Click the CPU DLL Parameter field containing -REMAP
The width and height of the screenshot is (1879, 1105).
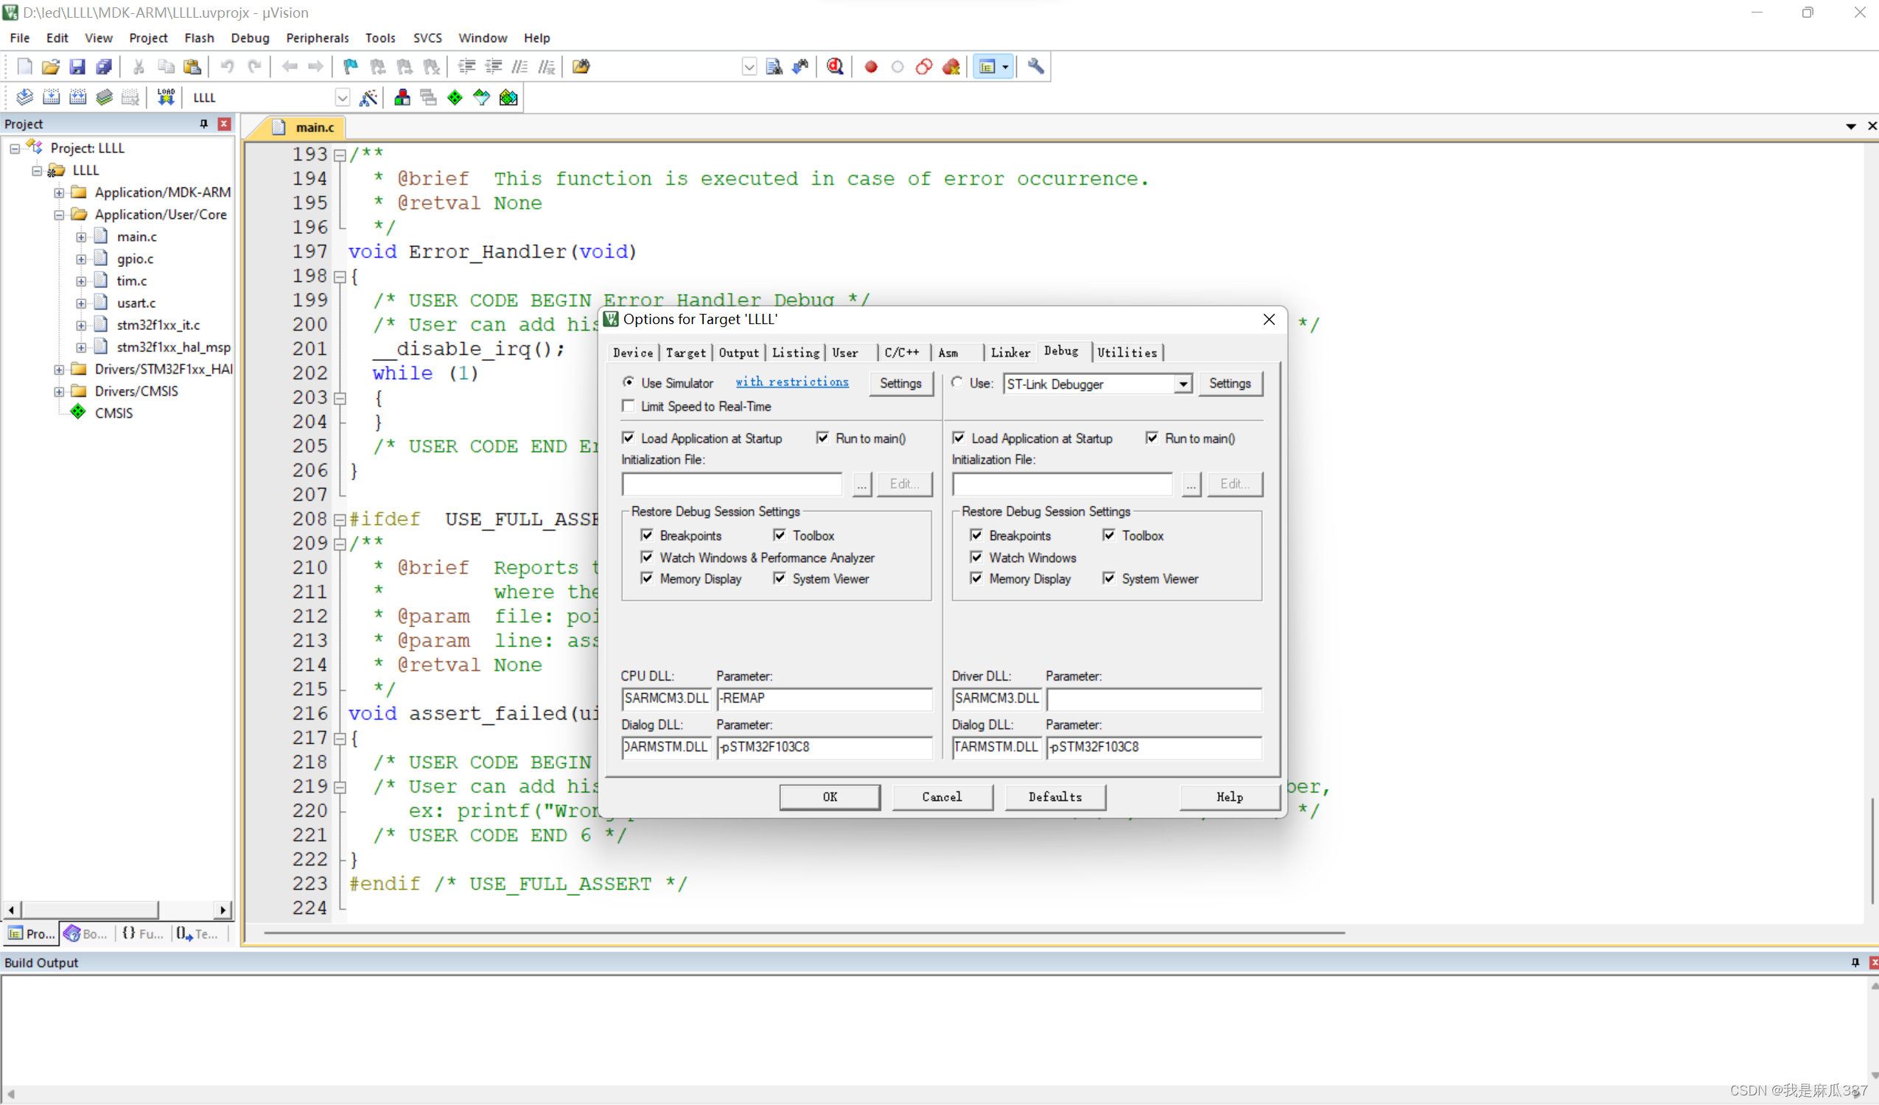(823, 698)
